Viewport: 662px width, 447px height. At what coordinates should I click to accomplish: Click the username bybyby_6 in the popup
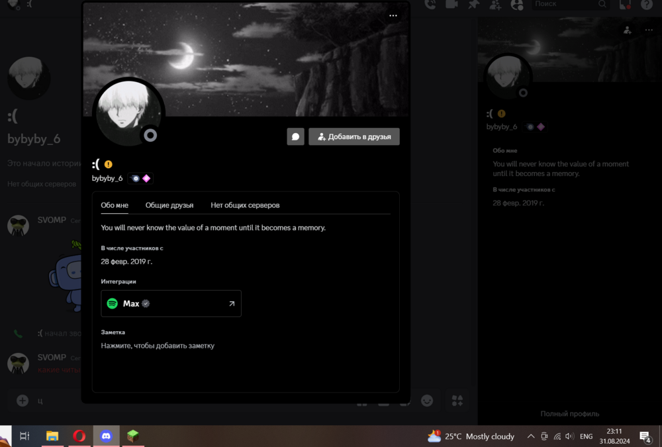point(107,178)
